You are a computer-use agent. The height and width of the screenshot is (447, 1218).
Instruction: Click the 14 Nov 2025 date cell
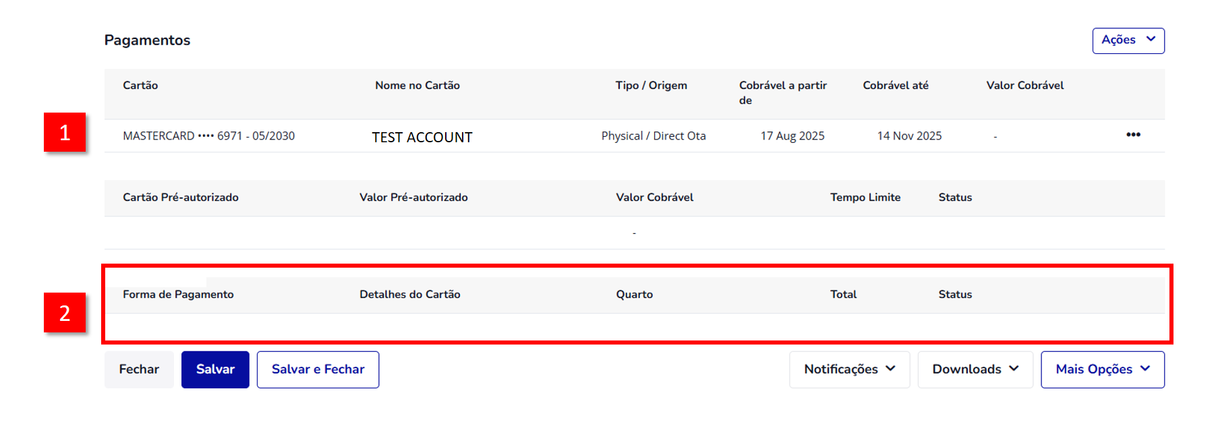click(909, 136)
